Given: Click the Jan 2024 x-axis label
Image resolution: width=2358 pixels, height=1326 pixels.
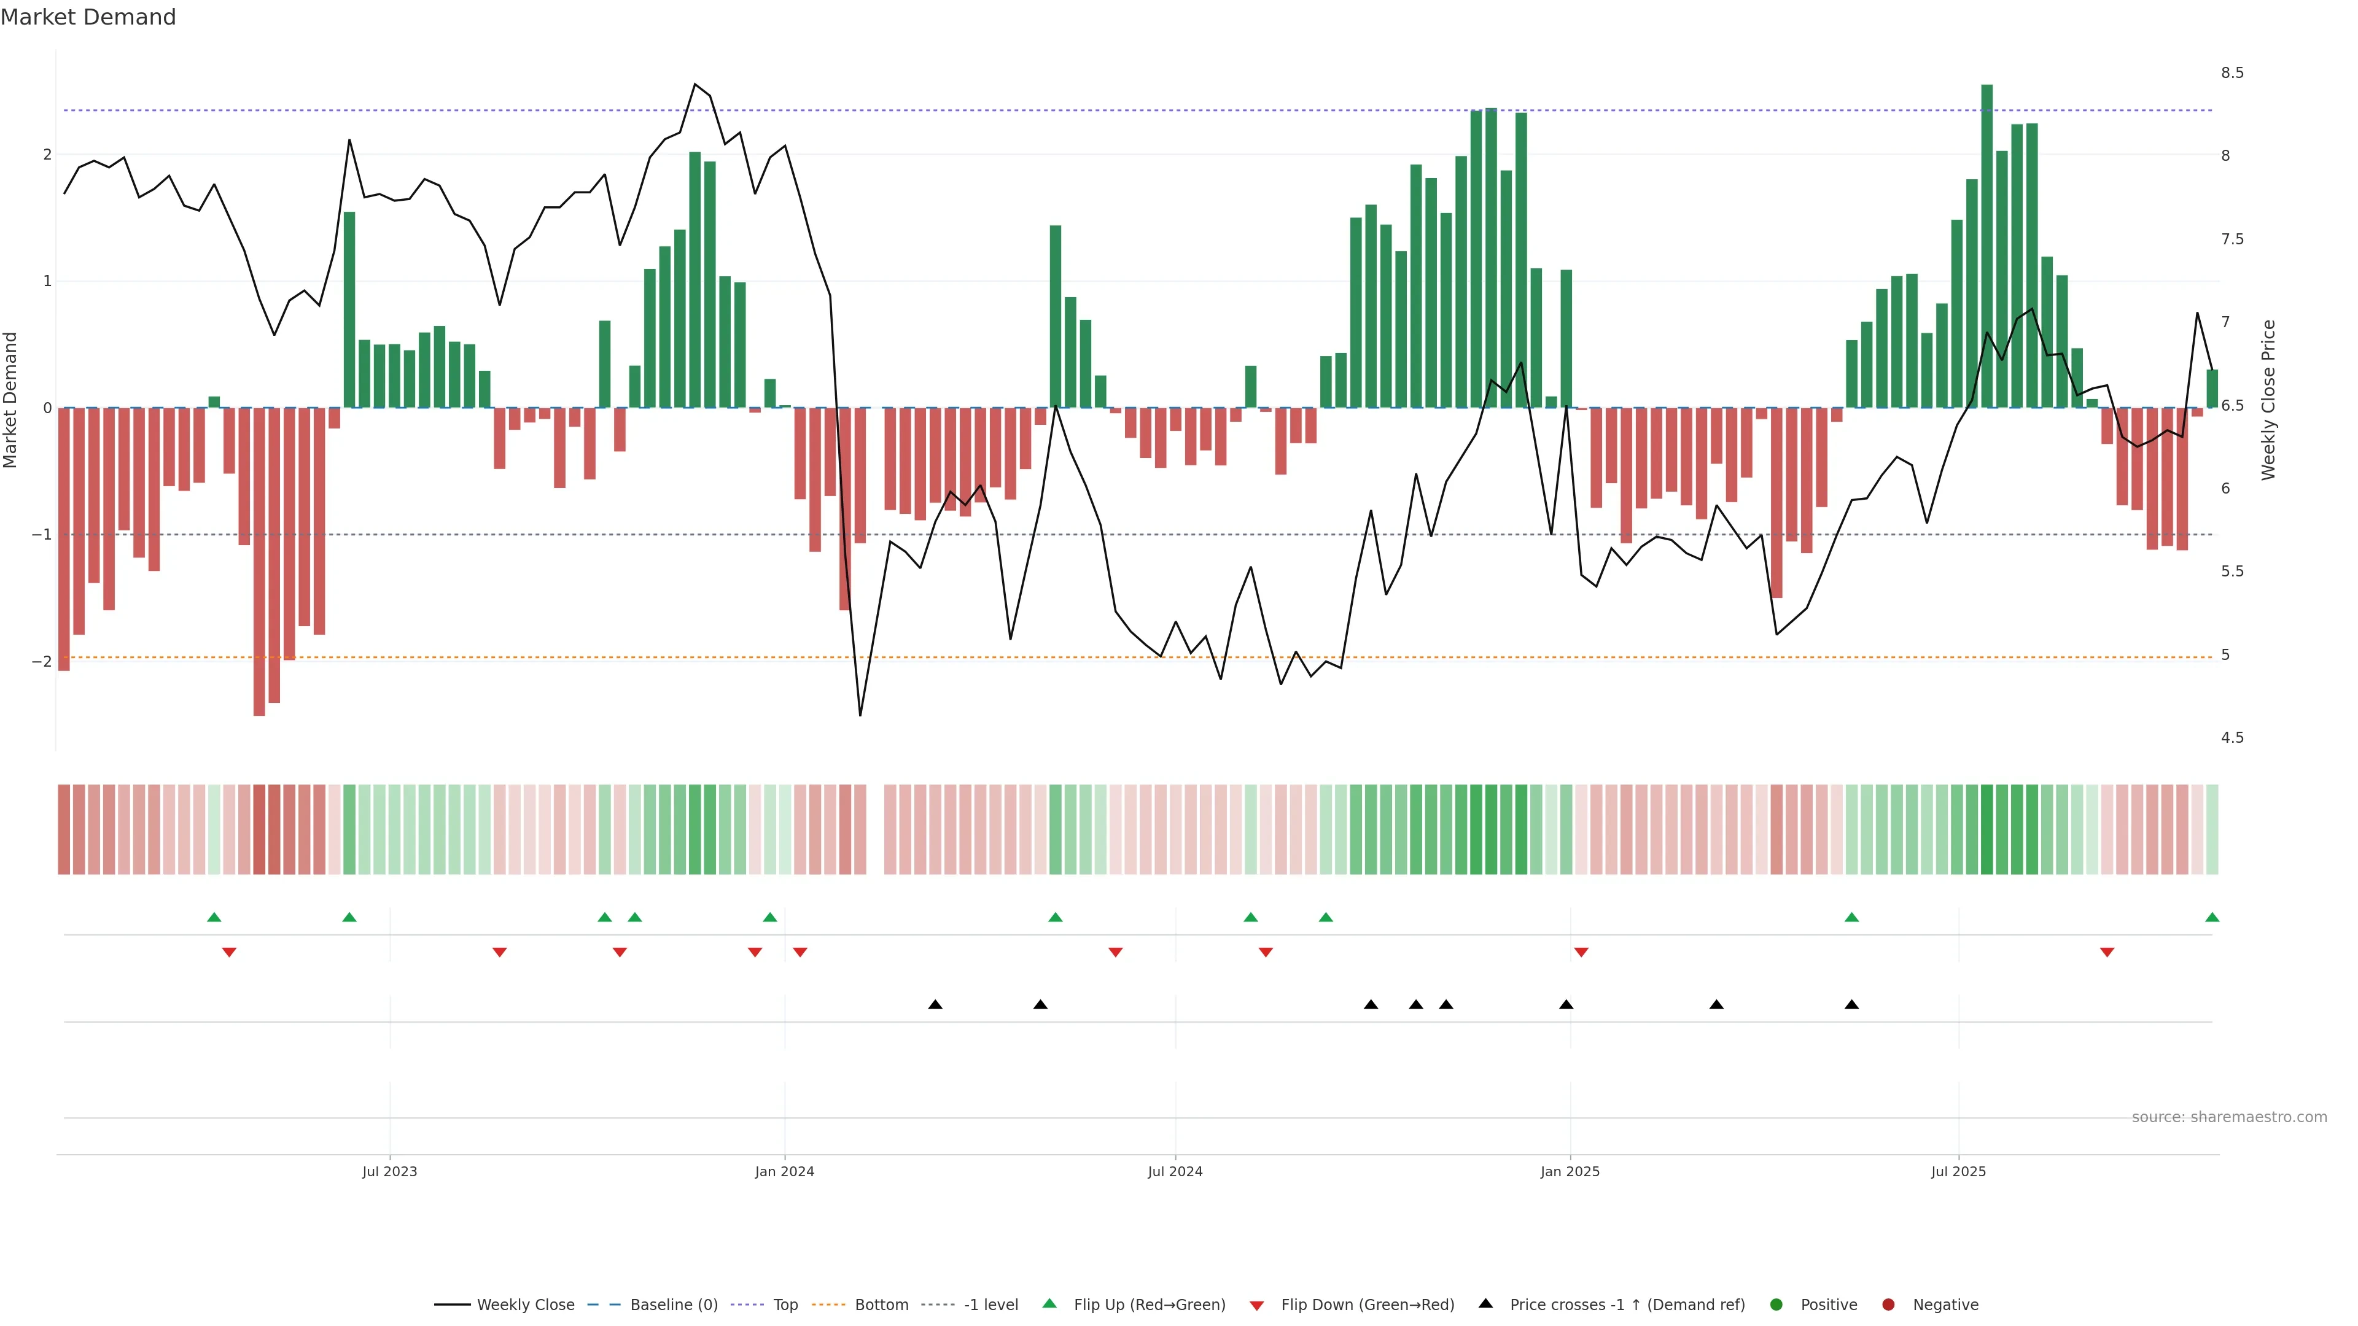Looking at the screenshot, I should pos(785,1171).
